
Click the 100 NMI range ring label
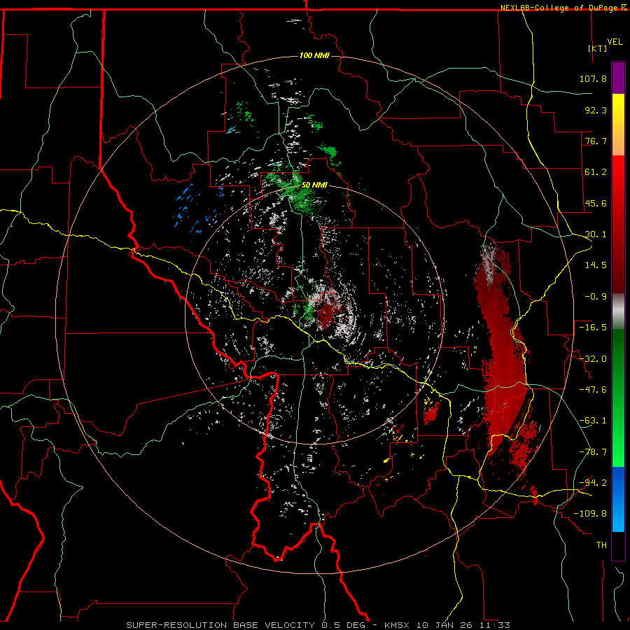click(314, 55)
